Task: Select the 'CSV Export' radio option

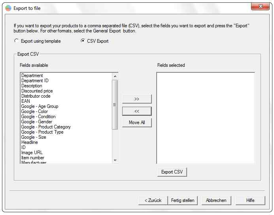Action: coord(83,41)
